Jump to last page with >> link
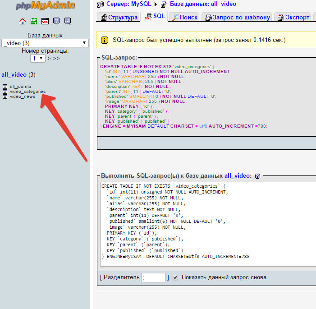Viewport: 316px width, 309px height. tap(56, 58)
